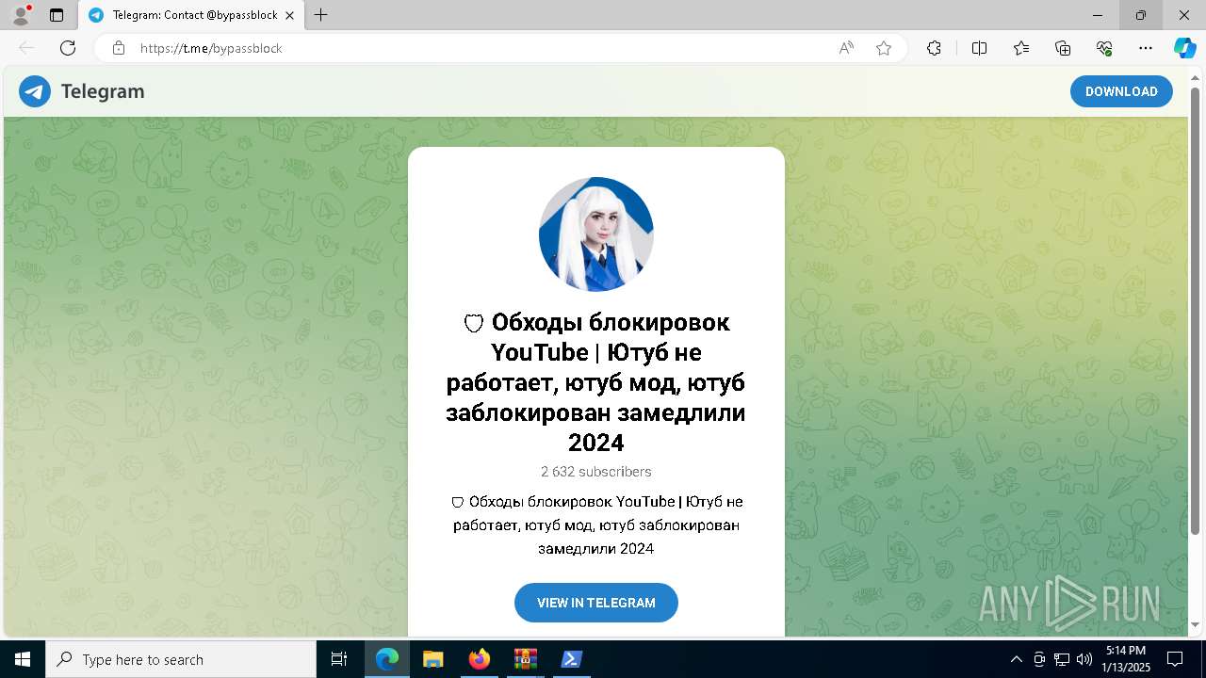
Task: Open the tab actions menu icon
Action: click(57, 15)
